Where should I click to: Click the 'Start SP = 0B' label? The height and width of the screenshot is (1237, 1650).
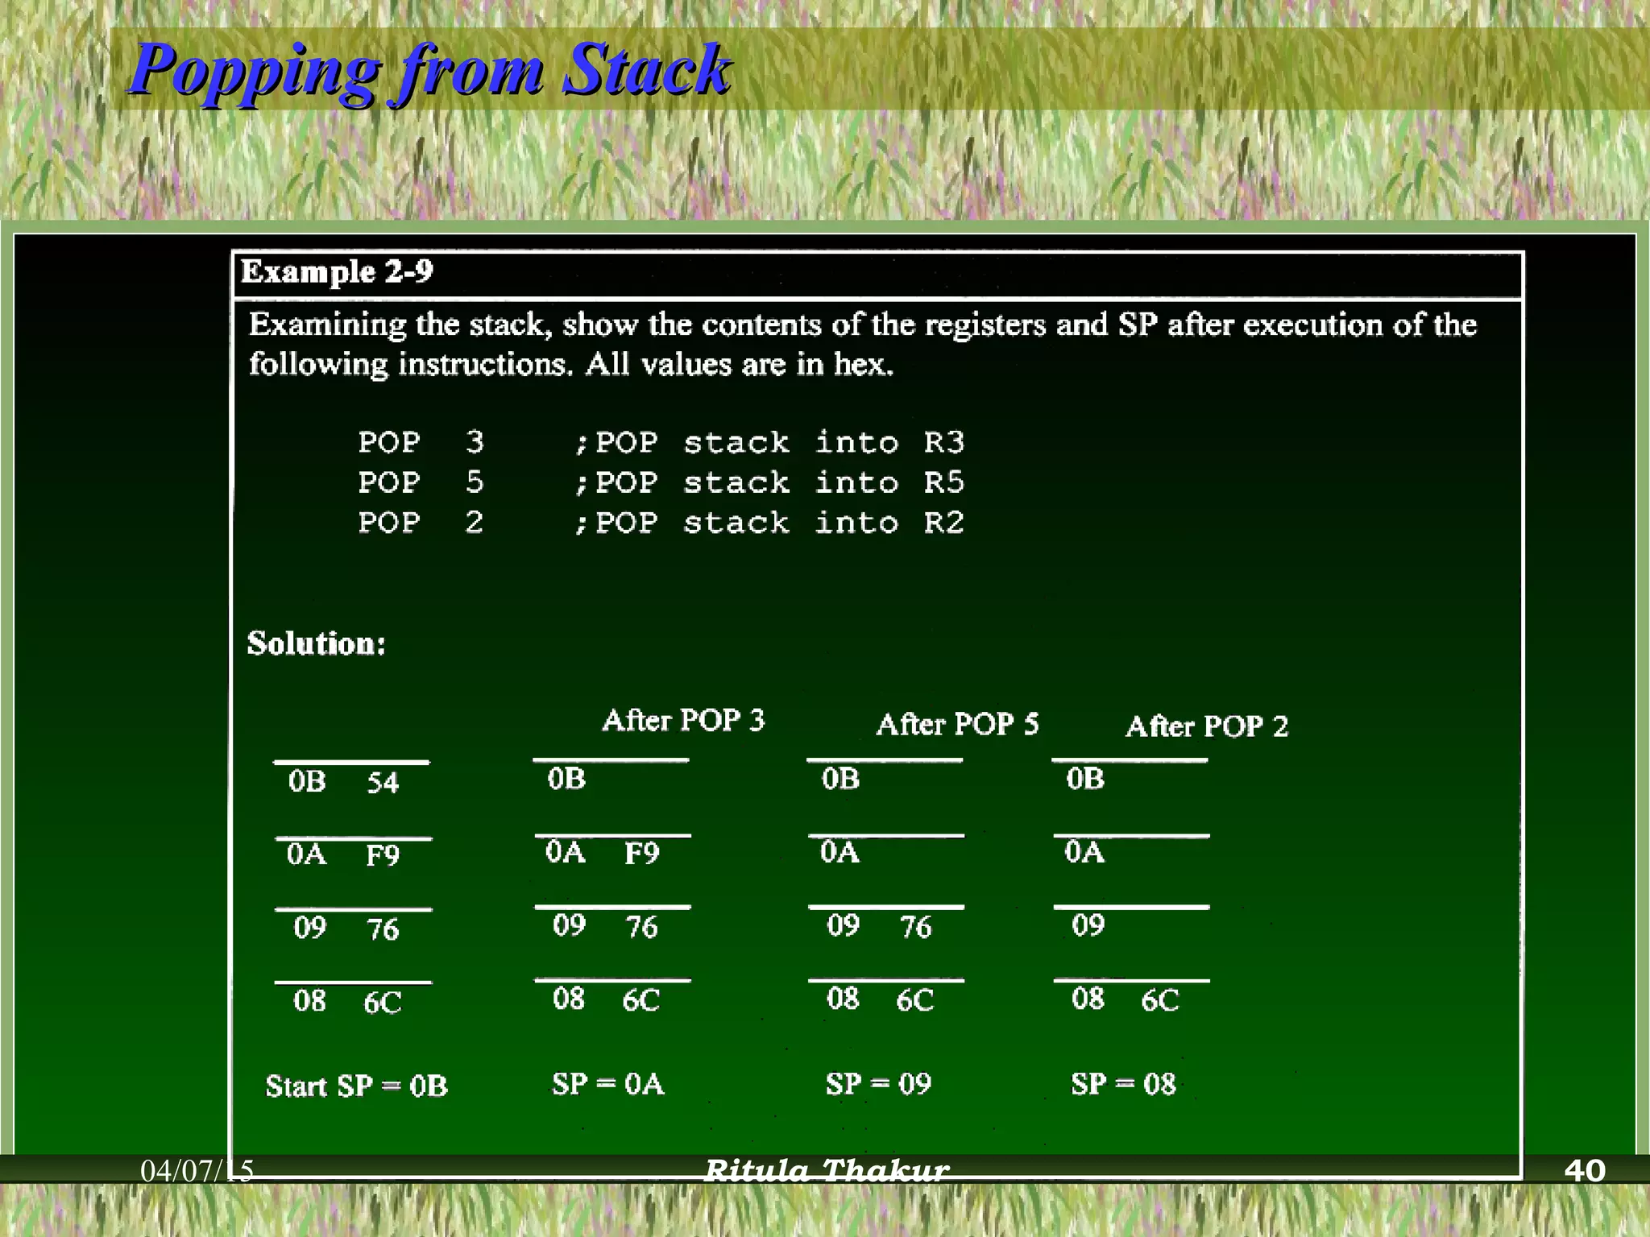click(x=356, y=1086)
